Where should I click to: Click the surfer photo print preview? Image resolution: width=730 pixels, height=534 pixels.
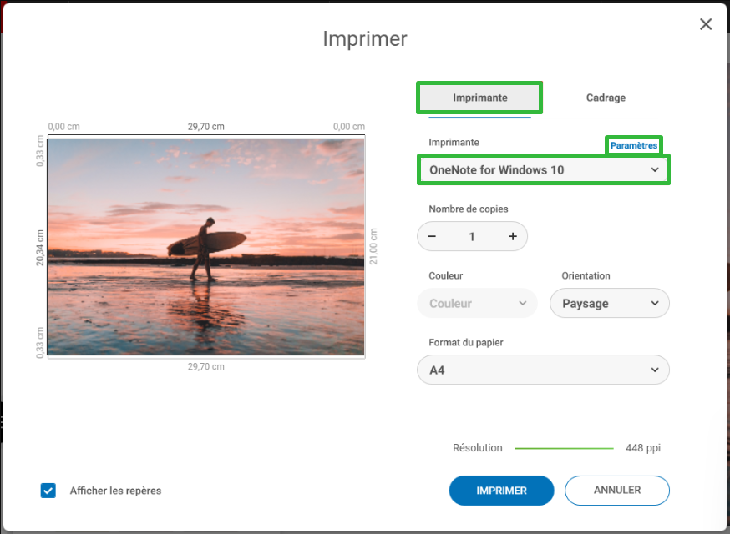206,246
